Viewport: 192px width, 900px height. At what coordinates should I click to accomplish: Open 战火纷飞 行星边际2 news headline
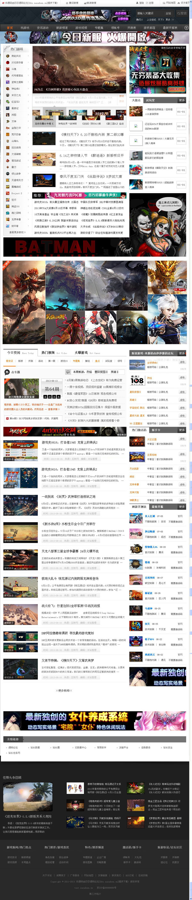(x=71, y=606)
